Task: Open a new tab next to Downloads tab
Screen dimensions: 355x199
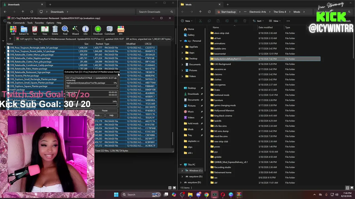Action: click(x=50, y=4)
